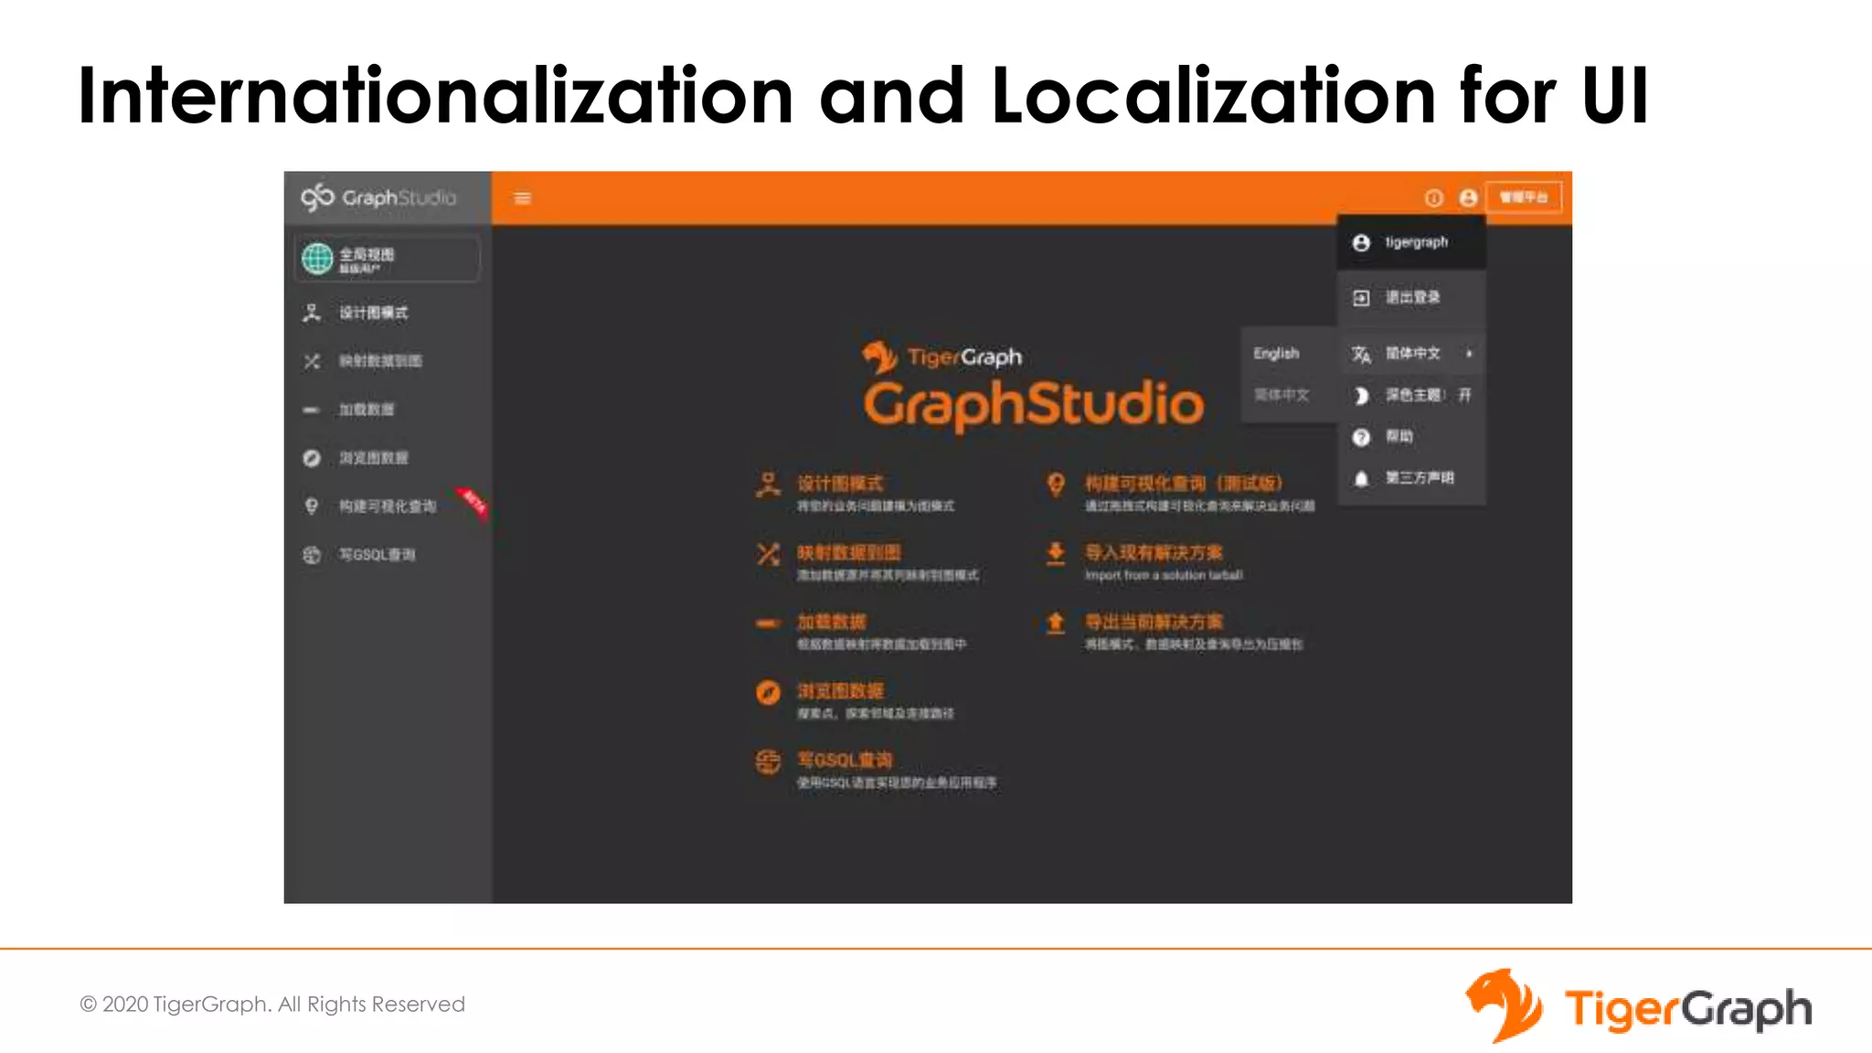The height and width of the screenshot is (1053, 1872).
Task: Click the 写GSQL查询 icon on the home page
Action: [x=768, y=761]
